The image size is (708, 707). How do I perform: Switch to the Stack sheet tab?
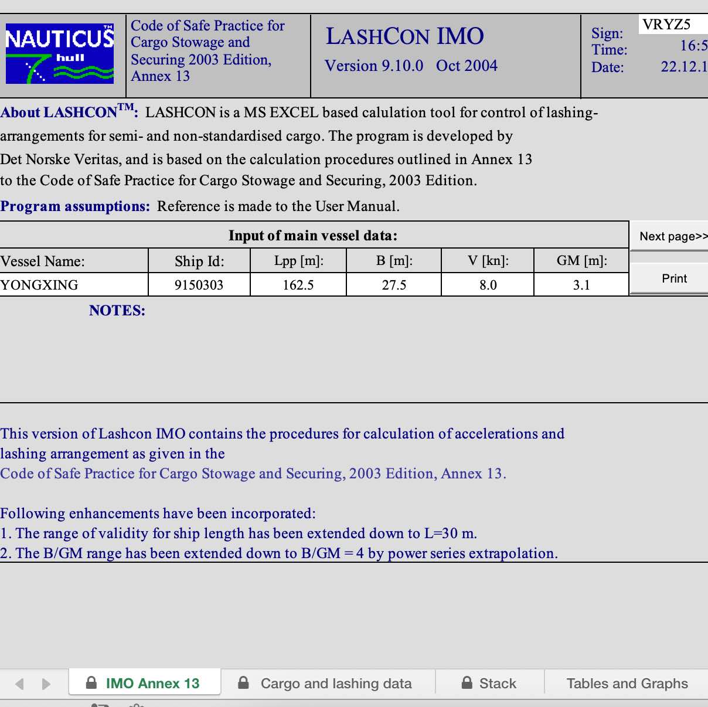[x=498, y=684]
